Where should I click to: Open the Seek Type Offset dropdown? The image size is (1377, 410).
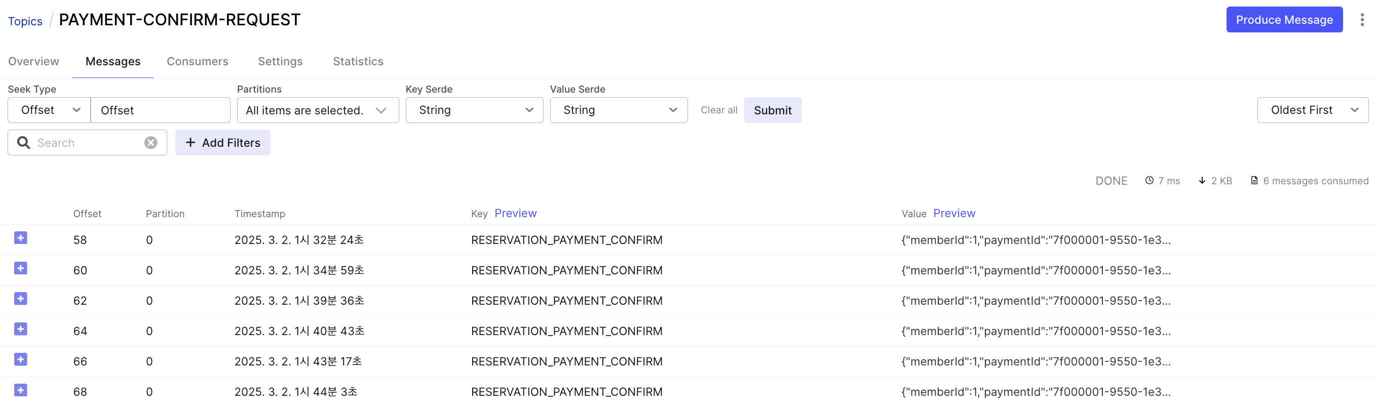(x=49, y=110)
